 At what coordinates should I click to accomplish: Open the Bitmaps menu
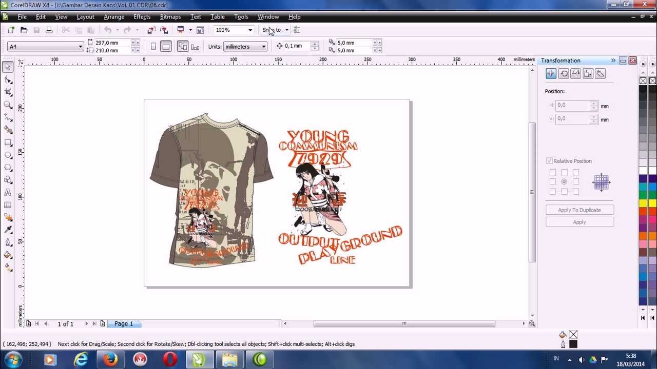point(170,17)
